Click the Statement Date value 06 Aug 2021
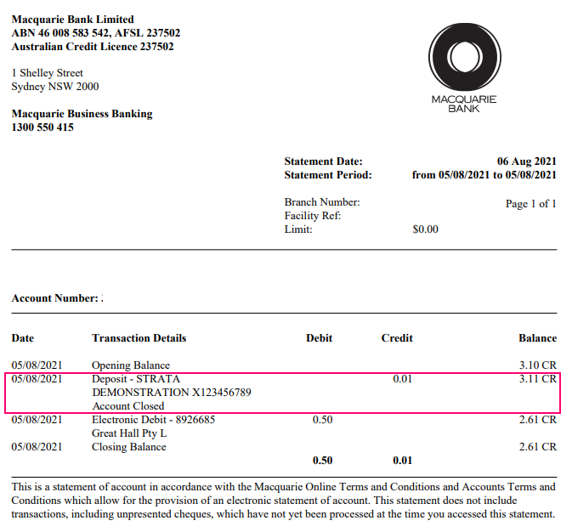This screenshot has height=532, width=572. coord(526,161)
